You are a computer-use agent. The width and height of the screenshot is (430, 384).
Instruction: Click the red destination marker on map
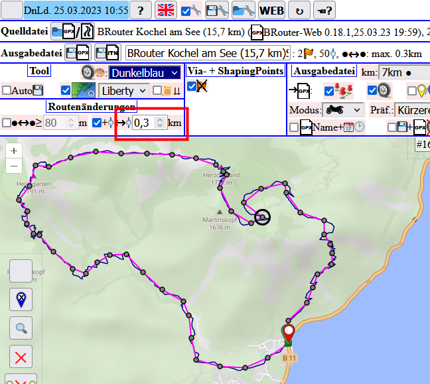coord(289,332)
